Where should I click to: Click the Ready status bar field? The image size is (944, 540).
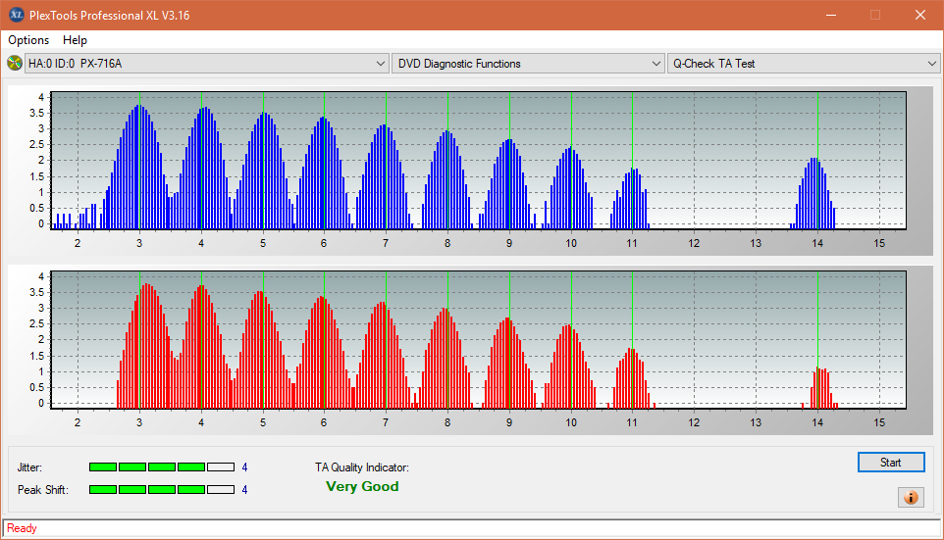(x=471, y=528)
